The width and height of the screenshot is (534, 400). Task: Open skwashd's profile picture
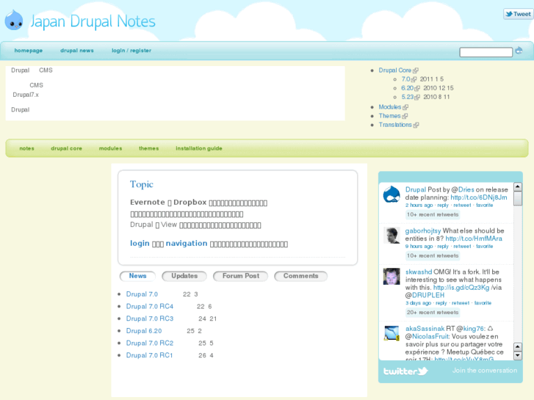tap(392, 277)
